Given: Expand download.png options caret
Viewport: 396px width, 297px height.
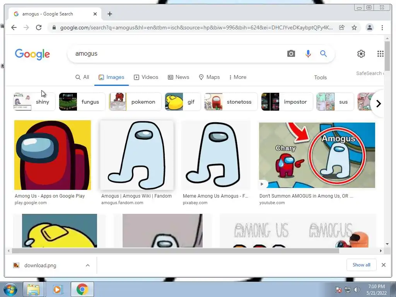Looking at the screenshot, I should (88, 265).
